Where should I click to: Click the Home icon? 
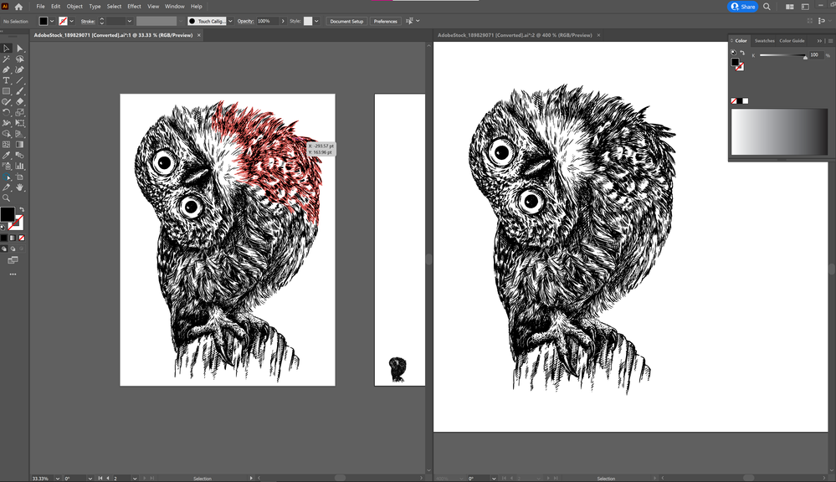pos(18,7)
